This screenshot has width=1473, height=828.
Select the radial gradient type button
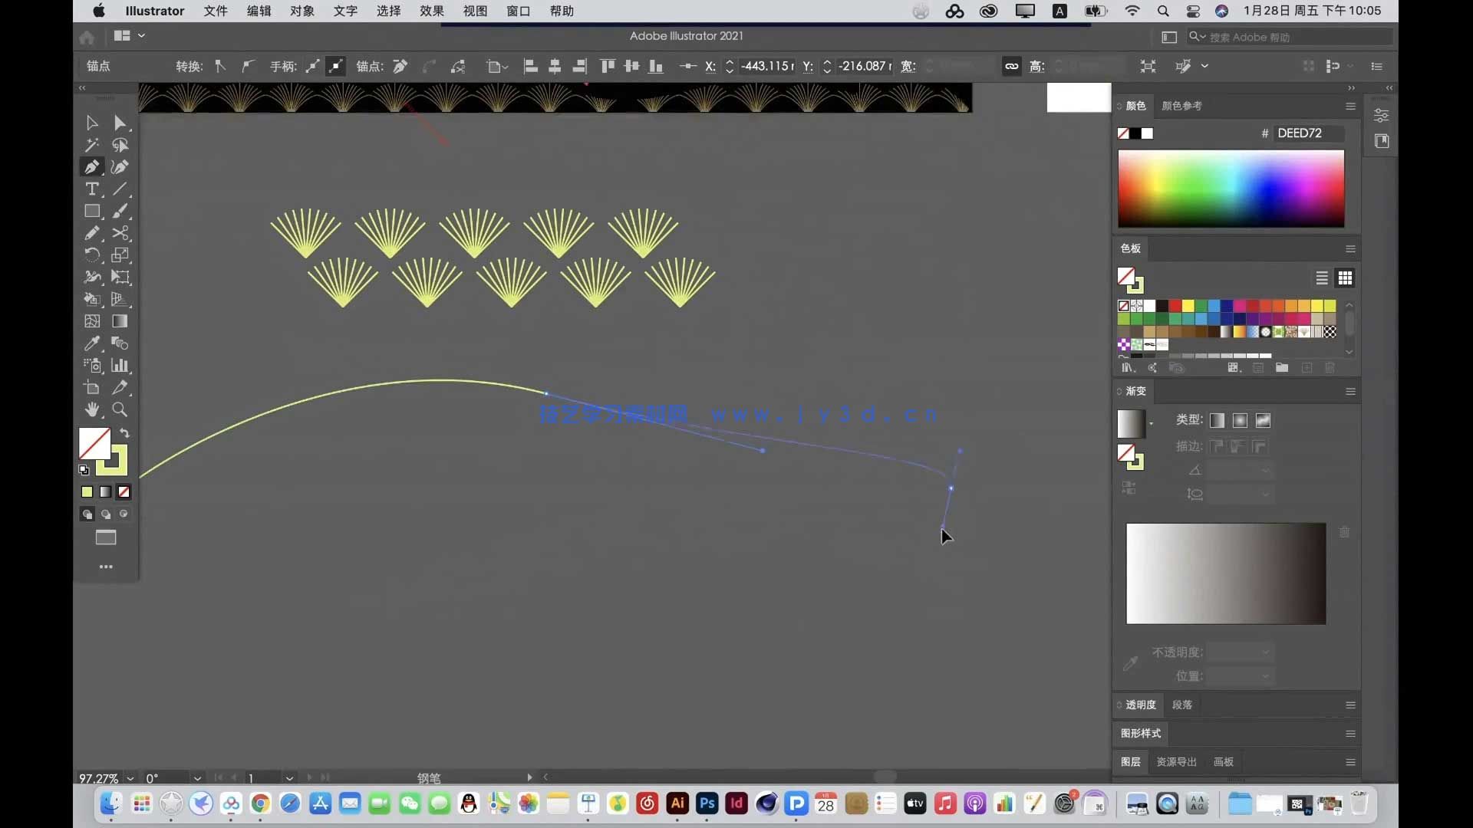tap(1240, 420)
